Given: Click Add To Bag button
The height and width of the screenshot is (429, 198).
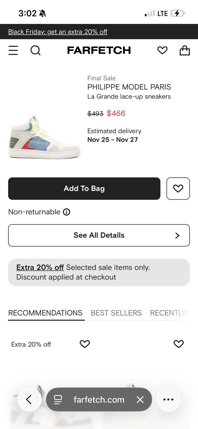Looking at the screenshot, I should (x=84, y=188).
